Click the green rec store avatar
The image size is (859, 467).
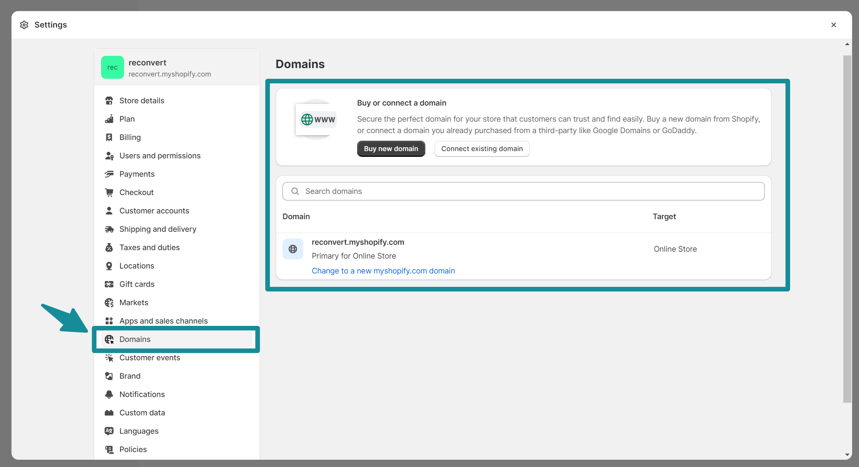tap(112, 67)
